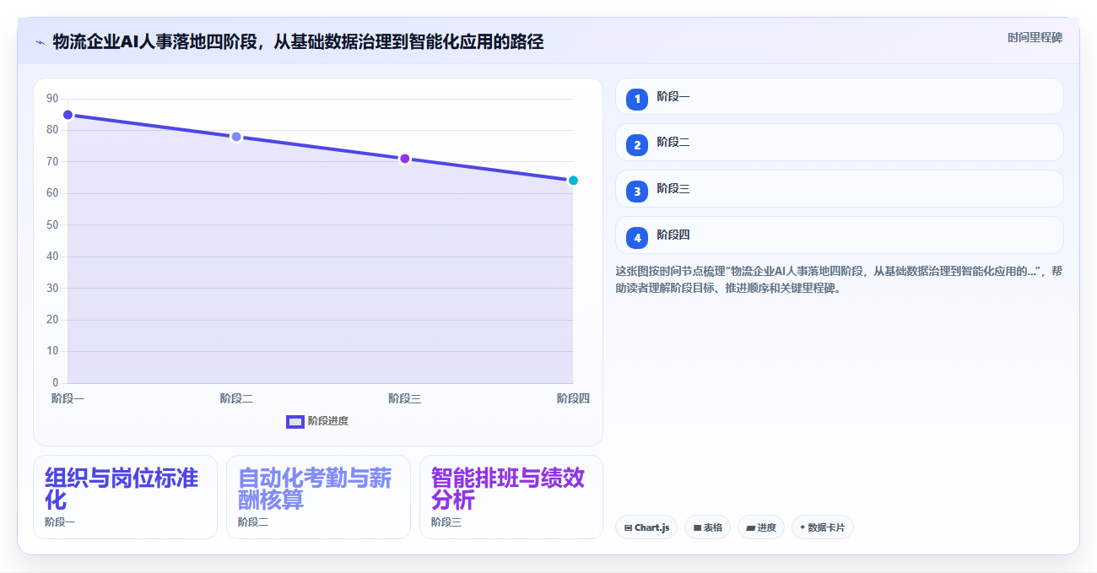
Task: Click the y-axis value 0
Action: click(56, 383)
